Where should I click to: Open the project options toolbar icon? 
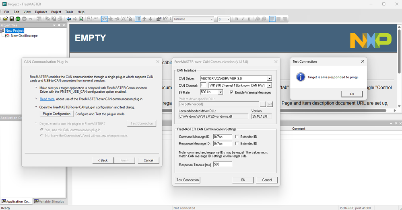(159, 19)
